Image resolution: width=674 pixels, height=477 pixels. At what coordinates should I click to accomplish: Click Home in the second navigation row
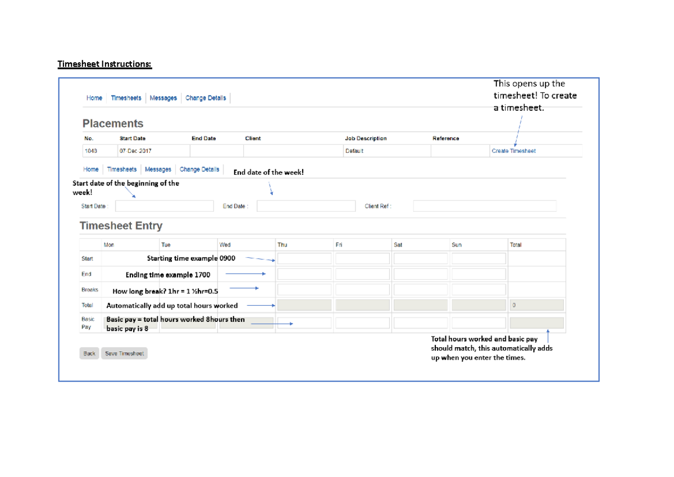coord(90,169)
